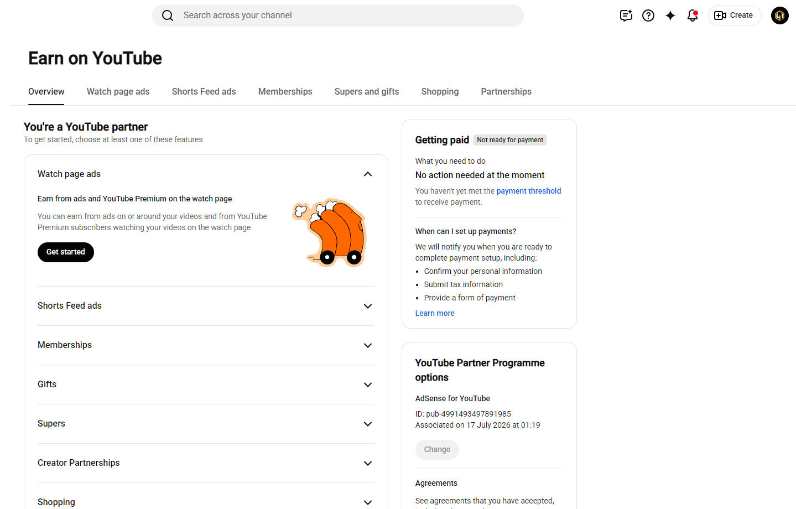Click the Create video button

(735, 15)
